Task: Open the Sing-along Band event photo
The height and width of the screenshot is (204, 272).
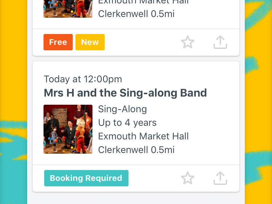Action: click(68, 129)
